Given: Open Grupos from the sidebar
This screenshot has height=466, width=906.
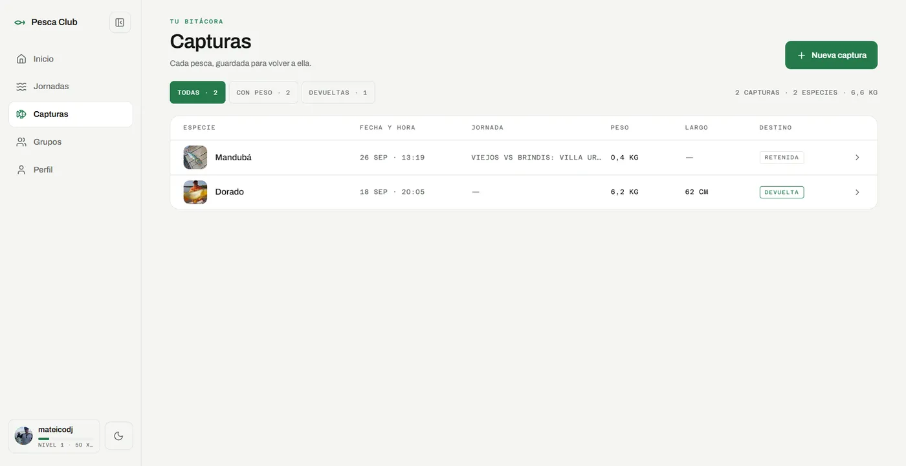Looking at the screenshot, I should [x=71, y=142].
